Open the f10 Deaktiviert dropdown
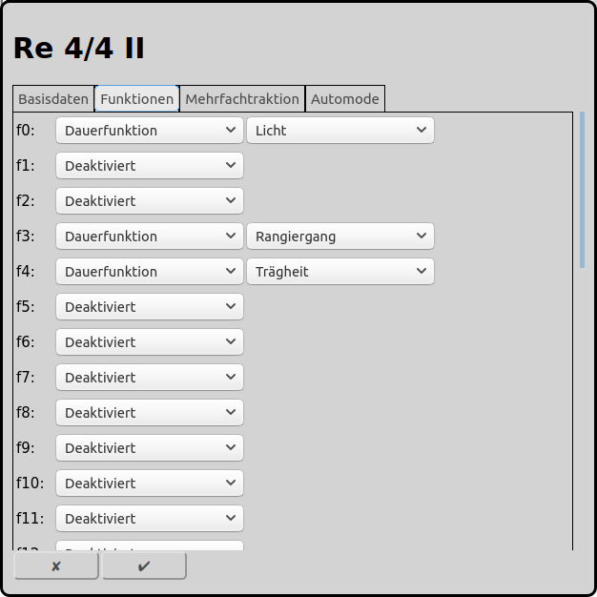The width and height of the screenshot is (597, 597). [x=150, y=484]
